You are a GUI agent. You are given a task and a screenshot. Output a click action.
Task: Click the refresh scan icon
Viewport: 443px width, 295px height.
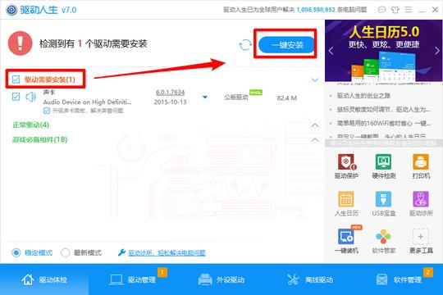coord(245,45)
